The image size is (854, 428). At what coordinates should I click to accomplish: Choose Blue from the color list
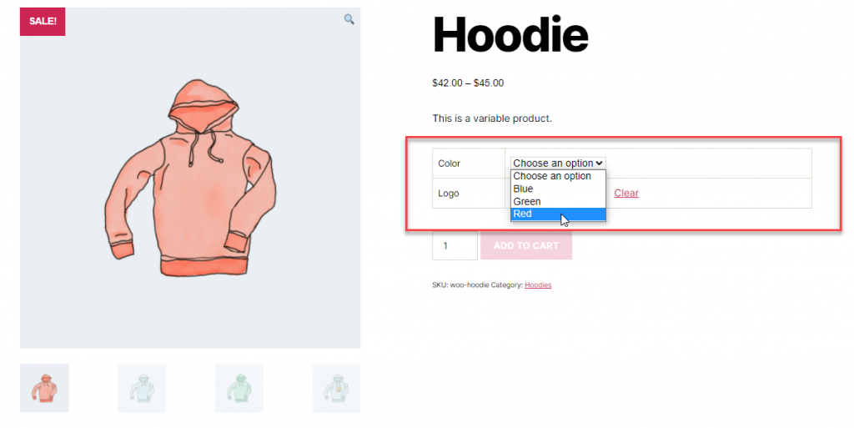click(x=558, y=189)
